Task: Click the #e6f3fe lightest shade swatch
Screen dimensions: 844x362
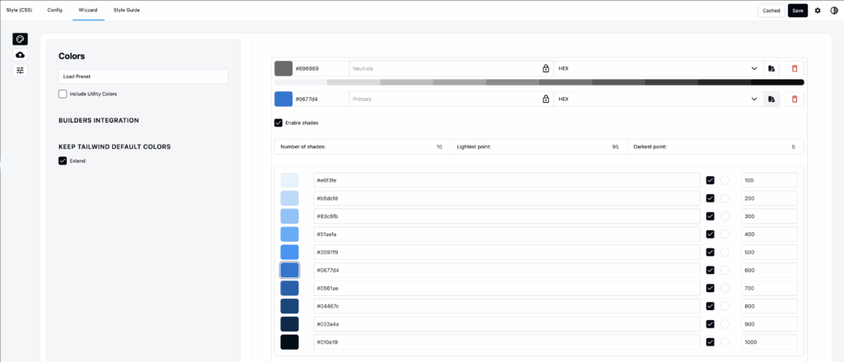Action: click(289, 180)
